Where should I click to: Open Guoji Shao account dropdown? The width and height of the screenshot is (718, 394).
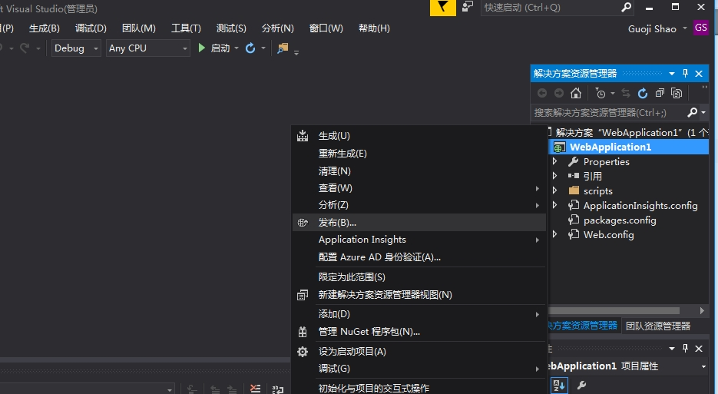[684, 28]
